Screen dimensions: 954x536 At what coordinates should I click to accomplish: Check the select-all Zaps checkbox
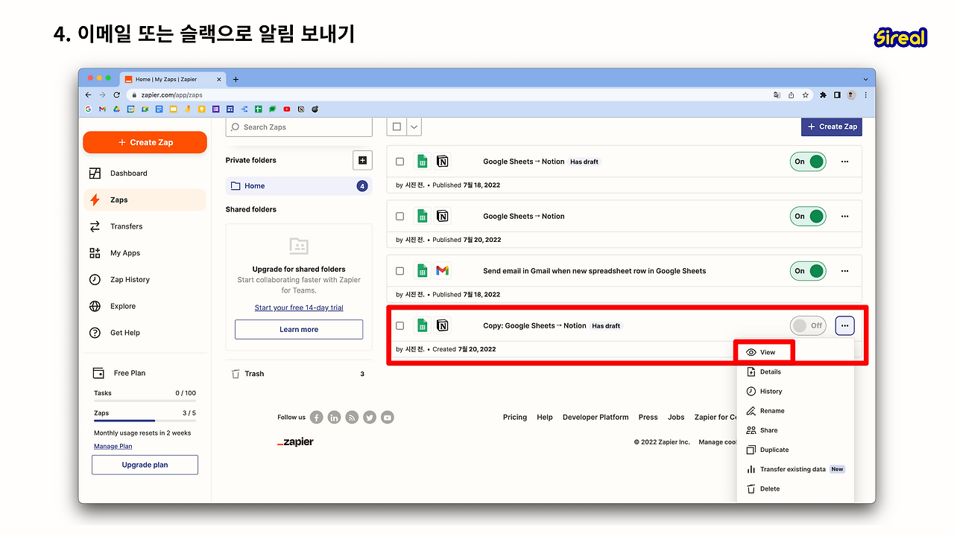(397, 127)
